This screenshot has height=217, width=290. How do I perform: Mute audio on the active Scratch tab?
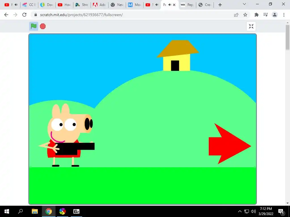170,5
